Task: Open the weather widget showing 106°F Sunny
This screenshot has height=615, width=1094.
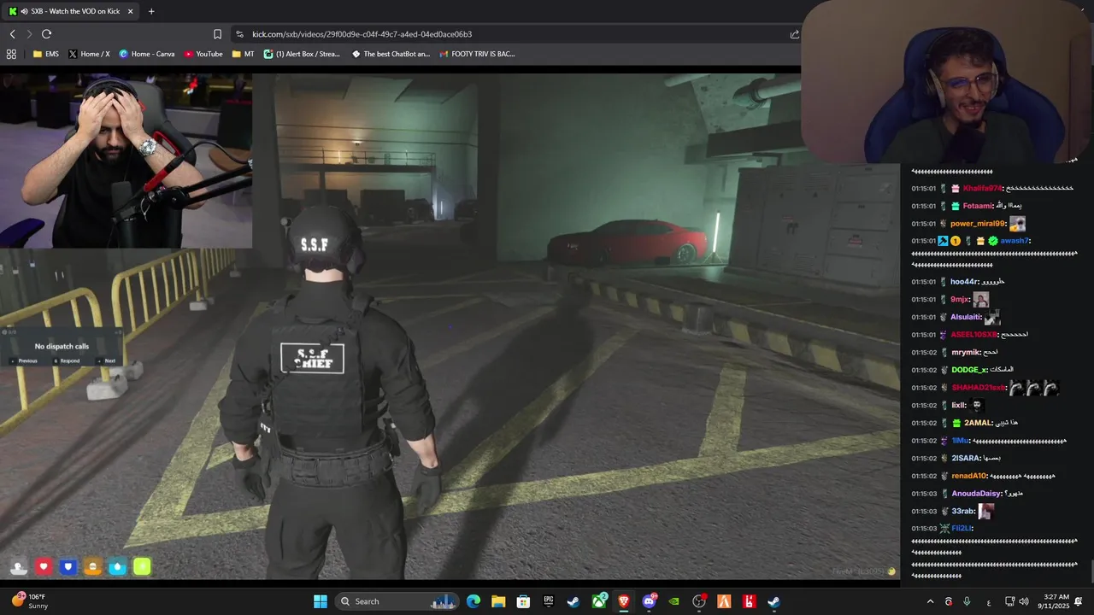Action: tap(30, 601)
